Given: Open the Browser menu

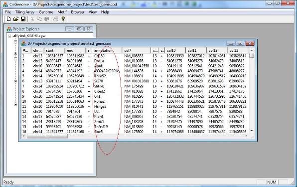Looking at the screenshot, I should tap(77, 12).
